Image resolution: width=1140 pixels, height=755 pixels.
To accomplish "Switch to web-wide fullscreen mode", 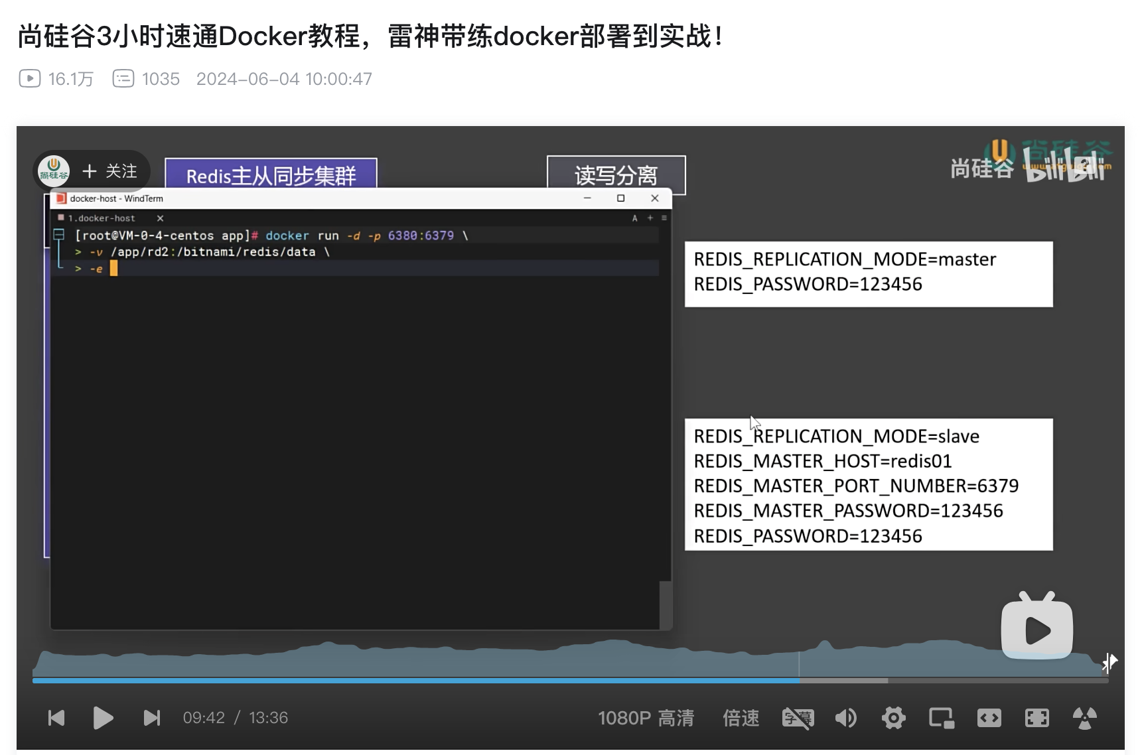I will point(989,718).
